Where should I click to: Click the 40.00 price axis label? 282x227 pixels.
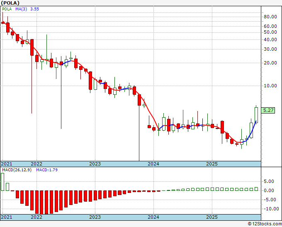point(270,39)
